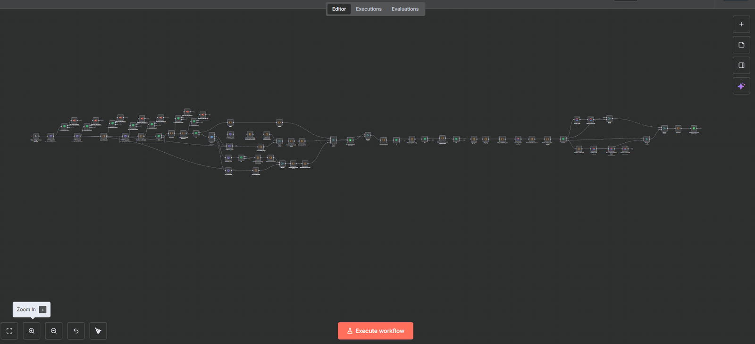Select the central Merge node before the spreadsheet node
This screenshot has height=344, width=755.
(x=334, y=140)
